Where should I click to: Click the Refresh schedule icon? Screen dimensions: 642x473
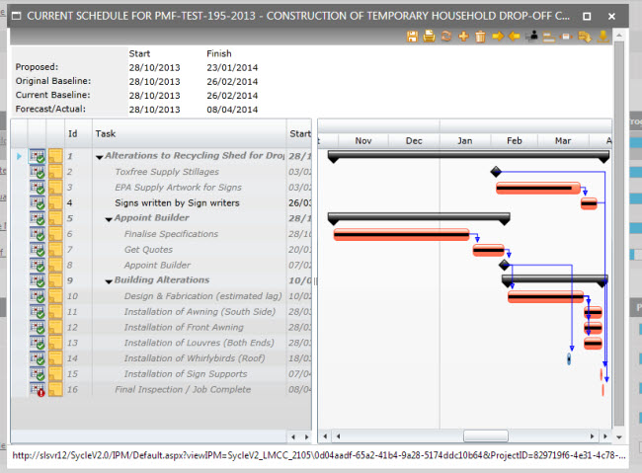[446, 37]
